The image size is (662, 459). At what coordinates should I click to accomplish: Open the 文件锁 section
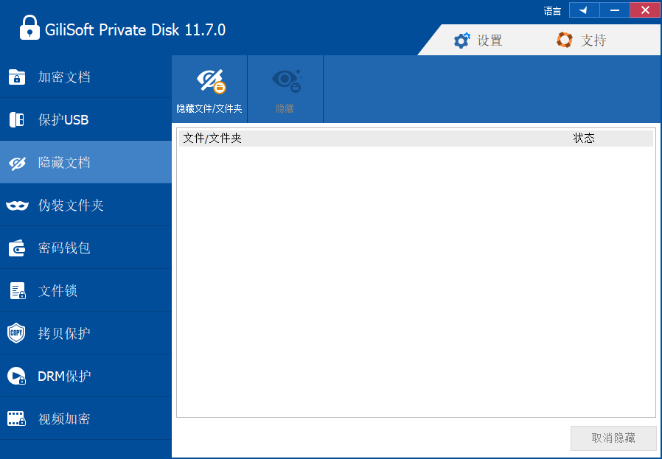tap(86, 290)
